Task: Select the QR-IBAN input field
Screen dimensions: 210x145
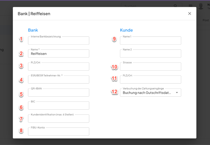Action: 59,93
